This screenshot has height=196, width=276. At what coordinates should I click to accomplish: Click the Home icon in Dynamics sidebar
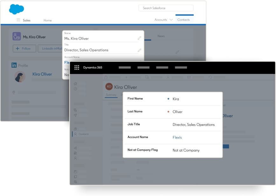[x=75, y=84]
